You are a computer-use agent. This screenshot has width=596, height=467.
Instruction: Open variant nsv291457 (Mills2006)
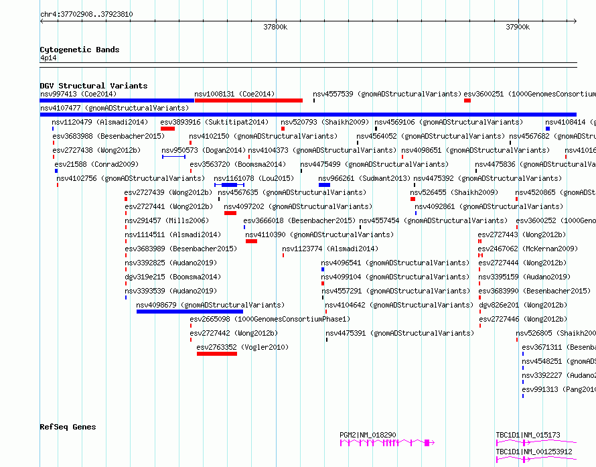(x=167, y=220)
